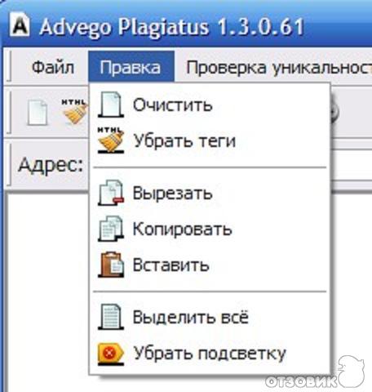Click the Advego Plagiatus 1.3.0.61 title text
Image resolution: width=372 pixels, height=392 pixels.
click(x=172, y=27)
